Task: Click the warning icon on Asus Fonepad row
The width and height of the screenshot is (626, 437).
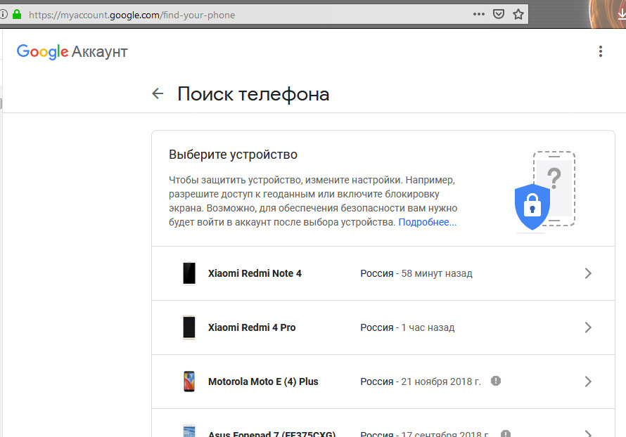Action: click(506, 433)
